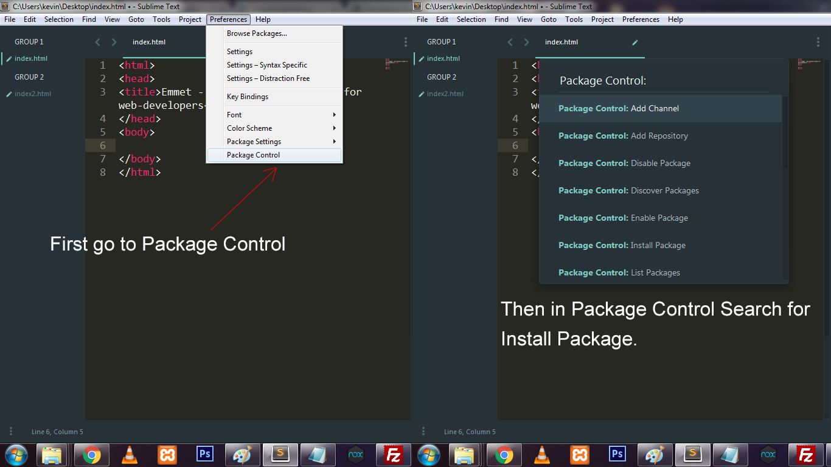
Task: Open Photoshop from the left taskbar
Action: [x=205, y=454]
